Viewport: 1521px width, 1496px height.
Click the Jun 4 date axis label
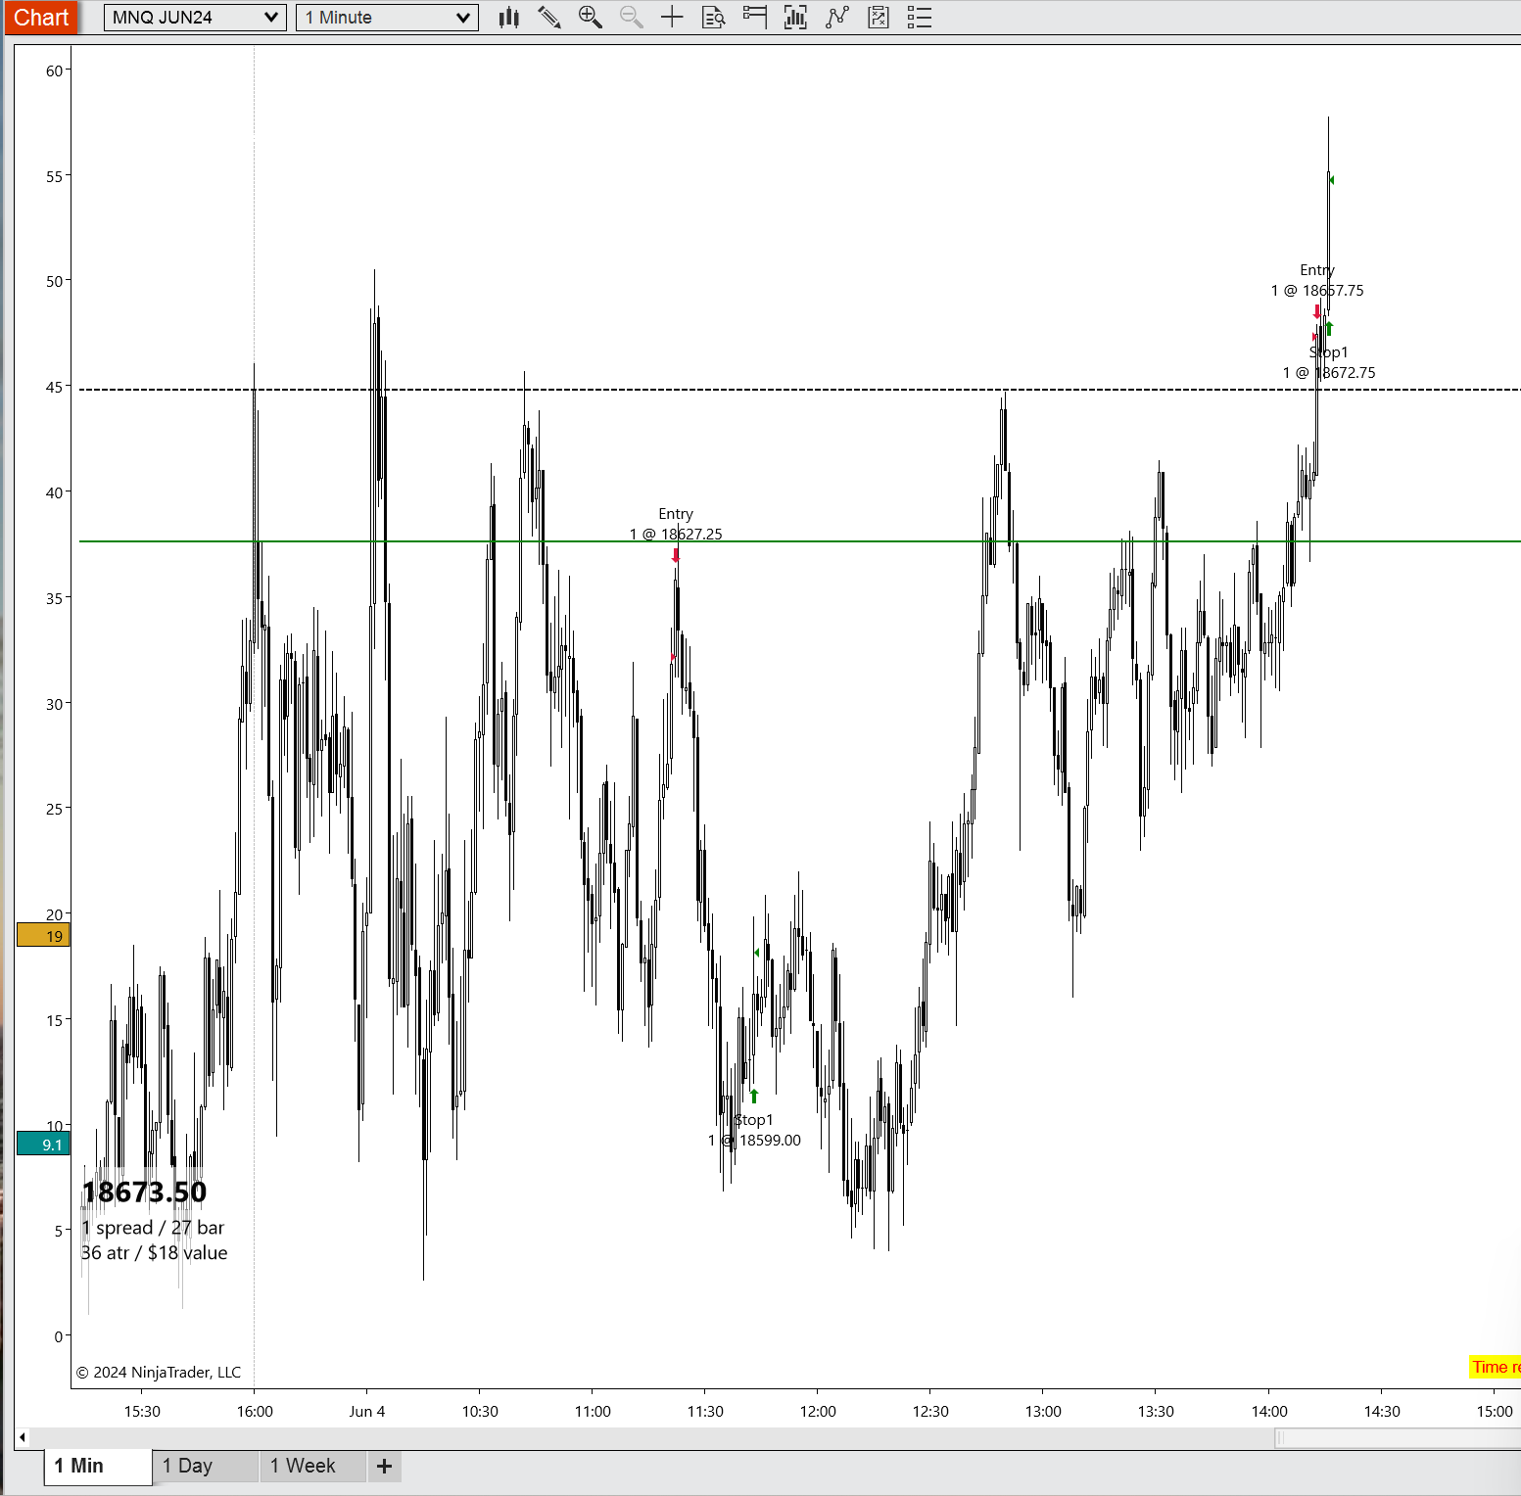coord(367,1411)
